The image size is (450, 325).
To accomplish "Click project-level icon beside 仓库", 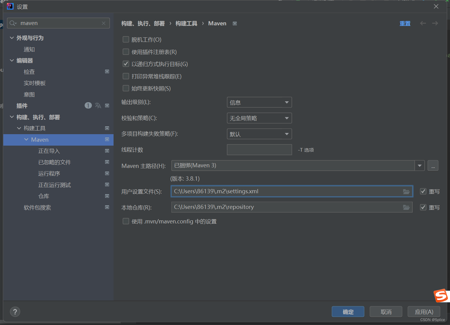I will pos(107,196).
